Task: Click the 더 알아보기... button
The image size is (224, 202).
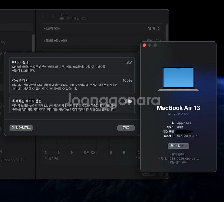Action: [21, 128]
